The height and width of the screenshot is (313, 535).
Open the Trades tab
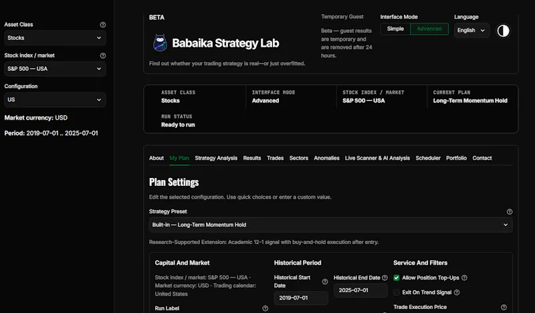tap(275, 158)
